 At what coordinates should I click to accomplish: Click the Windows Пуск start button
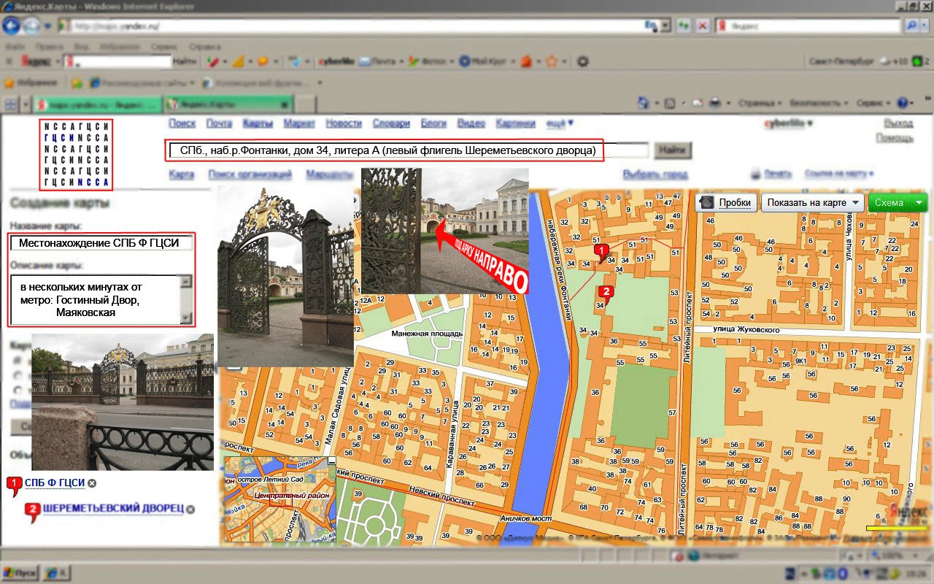tap(20, 572)
